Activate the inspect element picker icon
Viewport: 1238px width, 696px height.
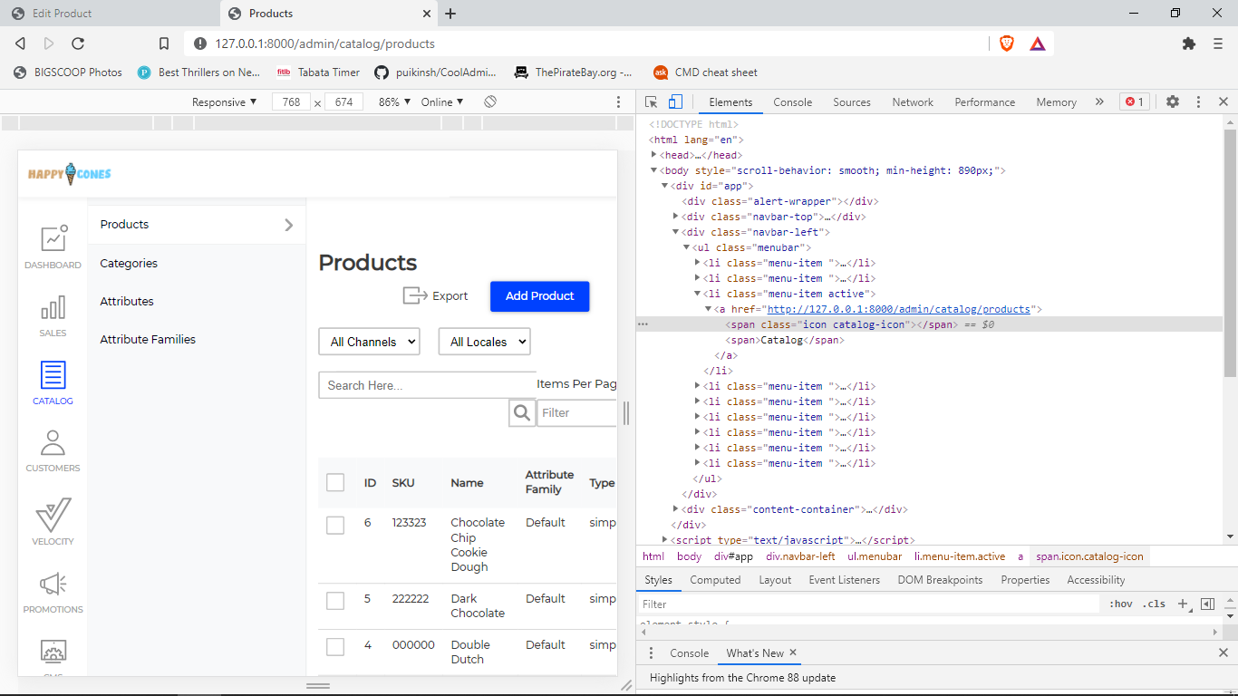[x=652, y=101]
